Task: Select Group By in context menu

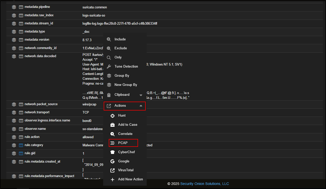Action: tap(122, 76)
